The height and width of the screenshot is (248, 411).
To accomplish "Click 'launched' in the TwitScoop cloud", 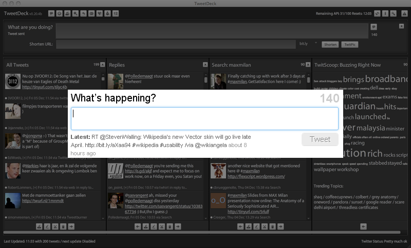I will (370, 116).
